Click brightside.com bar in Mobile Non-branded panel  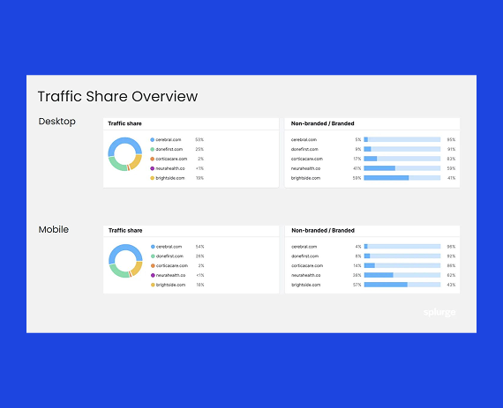pos(402,285)
